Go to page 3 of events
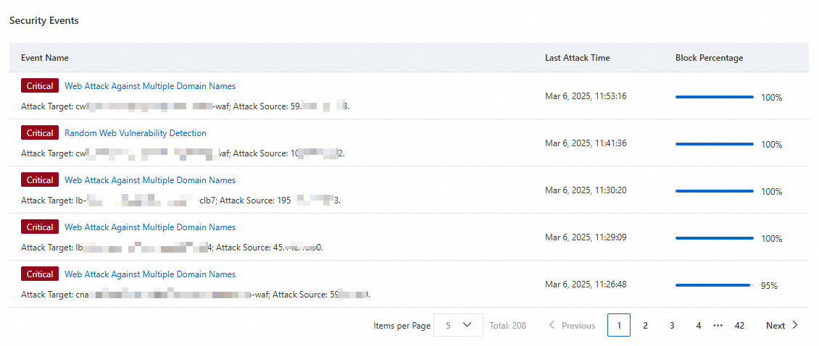Screen dimensions: 819x346 click(x=672, y=326)
